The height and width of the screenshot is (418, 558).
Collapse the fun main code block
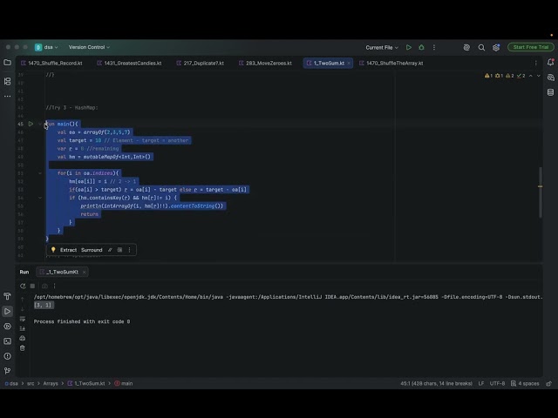[40, 124]
